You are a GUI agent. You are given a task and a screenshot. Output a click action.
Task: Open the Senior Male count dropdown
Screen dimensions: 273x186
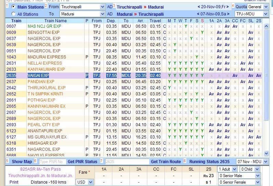257,176
